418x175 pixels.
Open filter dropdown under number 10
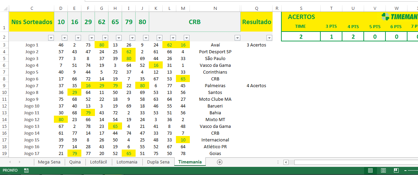(x=64, y=38)
